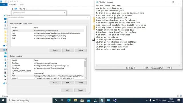Open Task View on the taskbar

tap(62, 100)
